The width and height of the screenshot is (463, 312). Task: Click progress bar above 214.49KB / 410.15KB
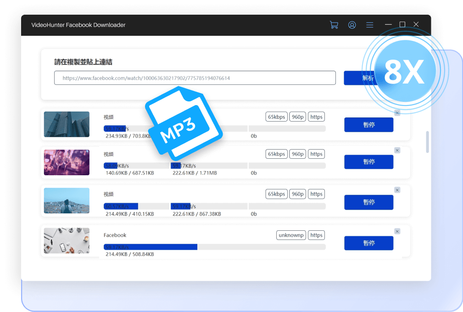(x=136, y=206)
